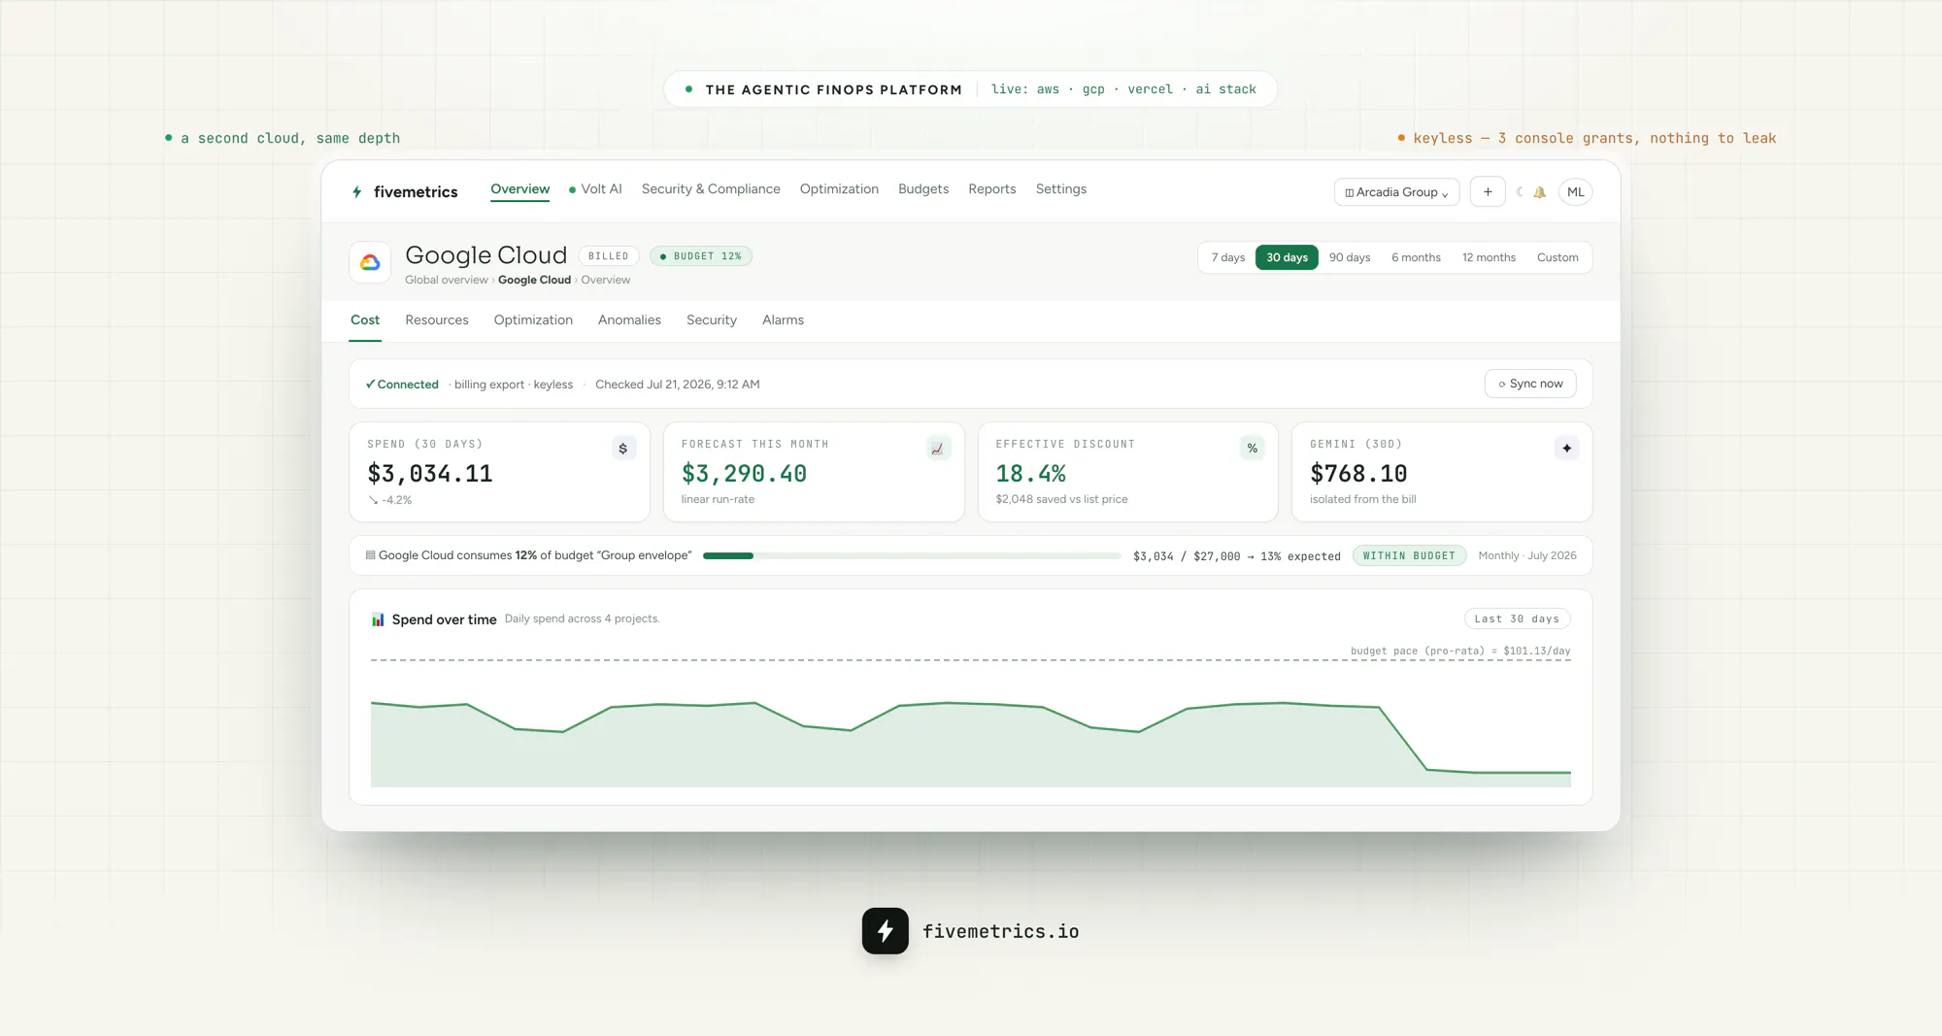
Task: Click the percent icon on Effective Discount card
Action: pos(1253,449)
